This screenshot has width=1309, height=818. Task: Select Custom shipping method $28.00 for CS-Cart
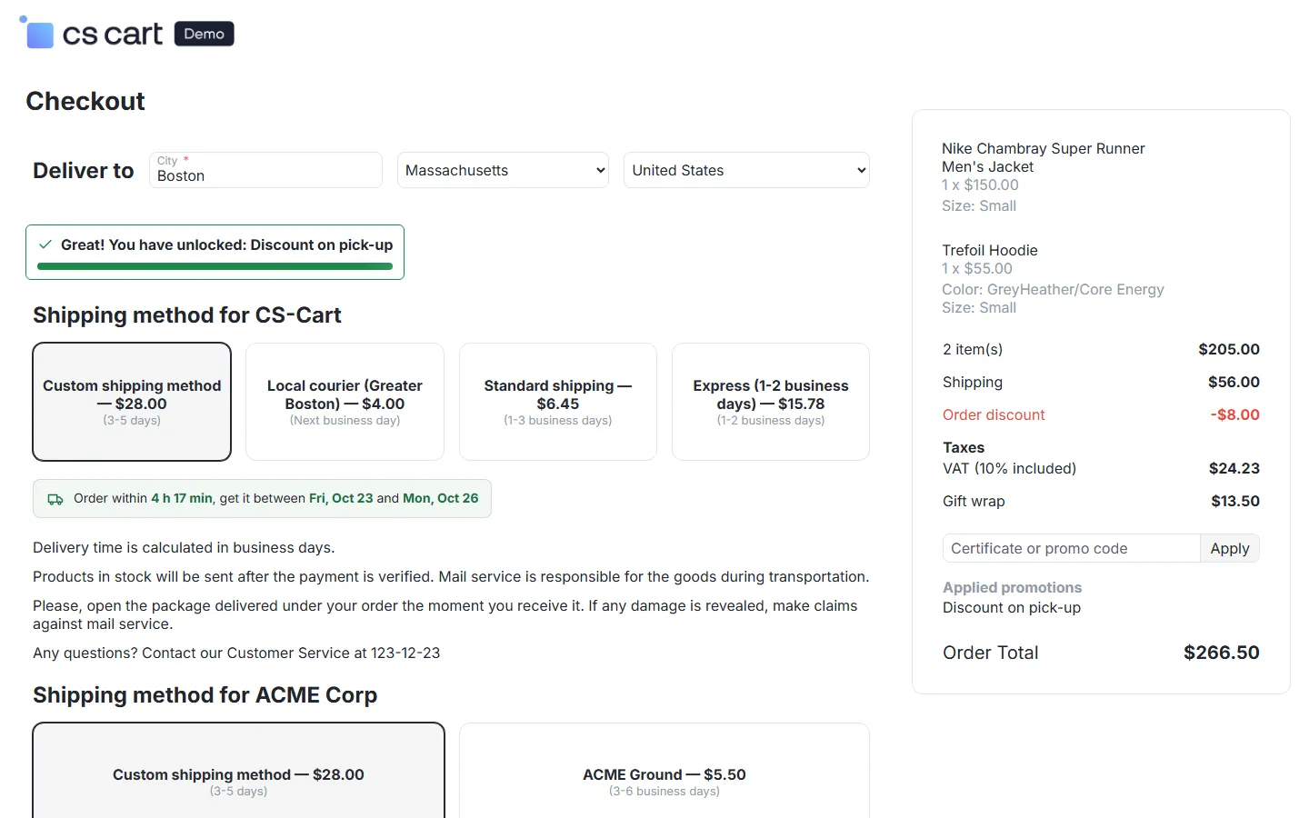132,402
